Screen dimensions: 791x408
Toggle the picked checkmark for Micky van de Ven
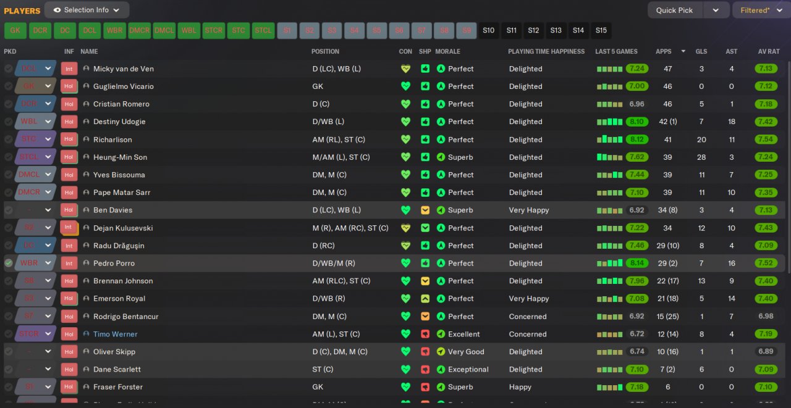[9, 69]
